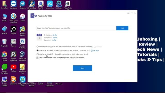Open the LetsView desktop shortcut
This screenshot has height=93, width=165.
click(x=13, y=30)
